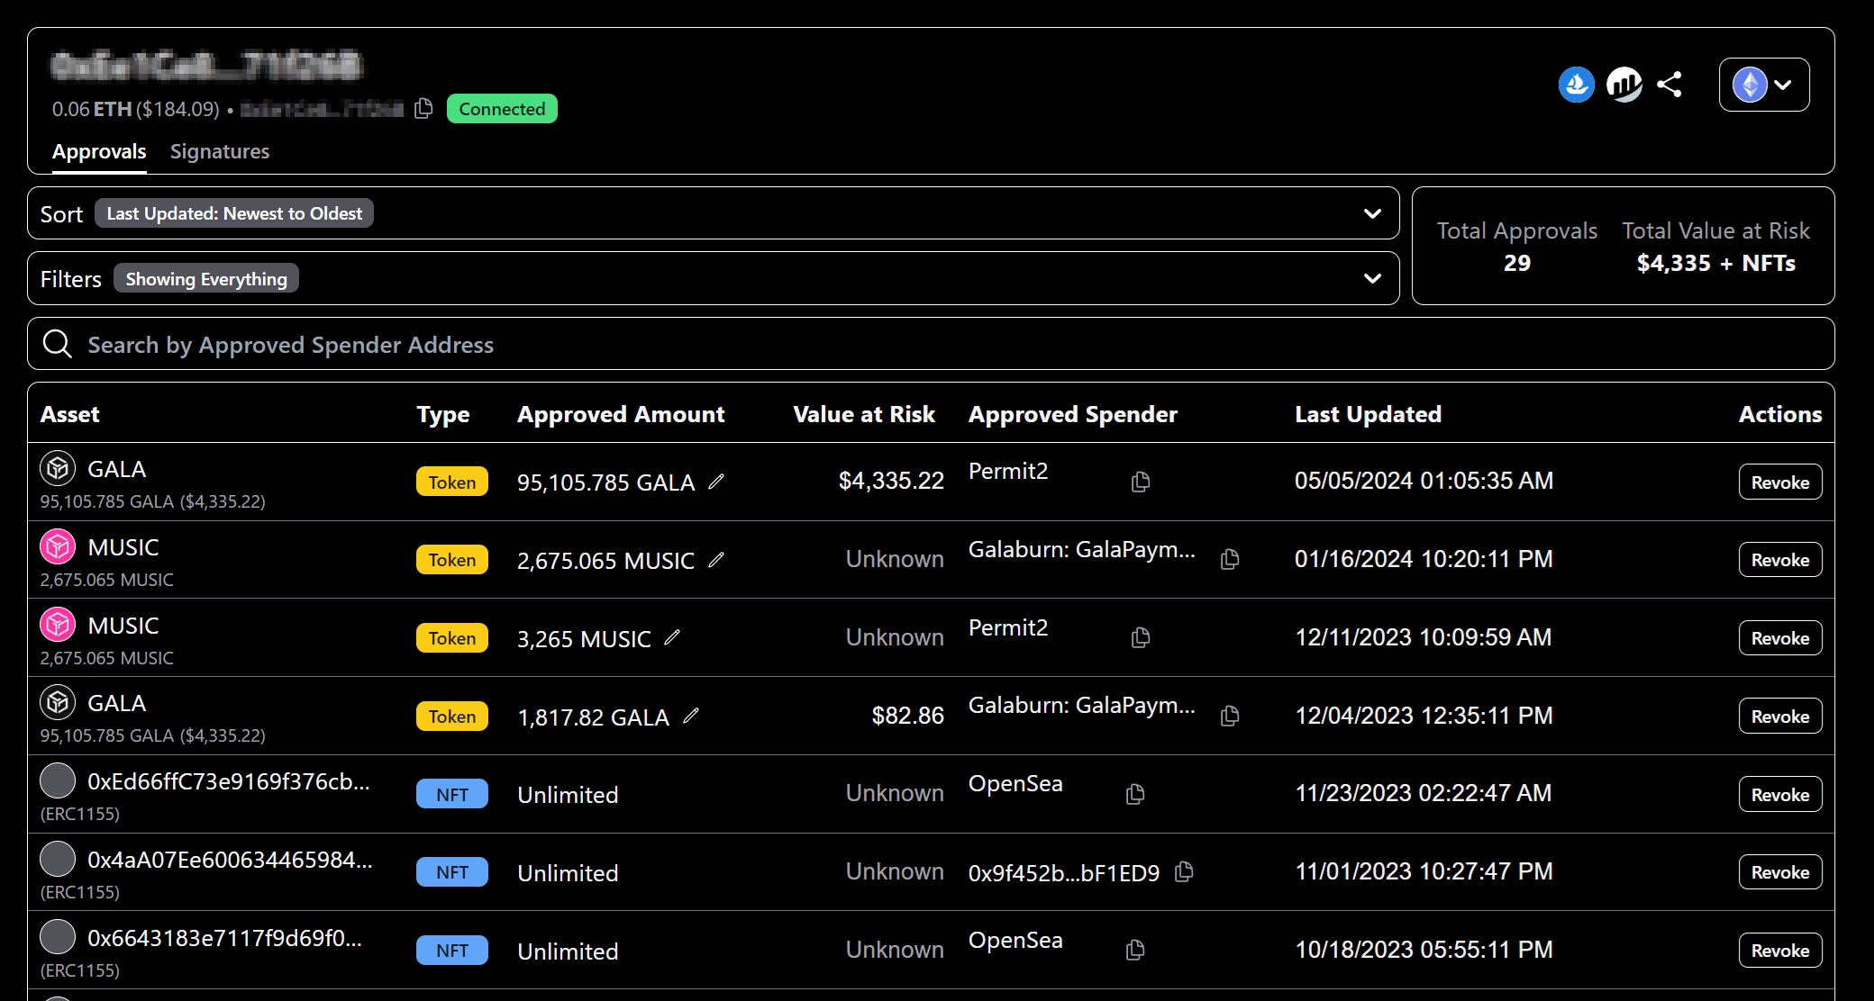Revoke the GALA Permit2 approval
The height and width of the screenshot is (1001, 1874).
point(1779,482)
